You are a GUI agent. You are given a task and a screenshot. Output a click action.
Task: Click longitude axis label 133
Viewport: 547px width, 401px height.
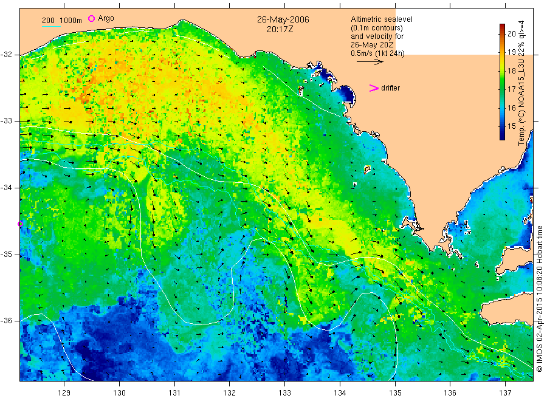tap(284, 393)
